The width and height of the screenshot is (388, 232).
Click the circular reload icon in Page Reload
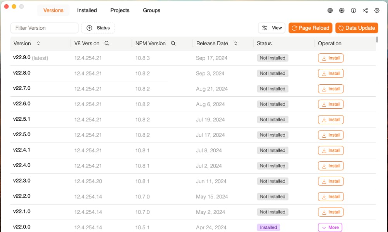(x=294, y=28)
